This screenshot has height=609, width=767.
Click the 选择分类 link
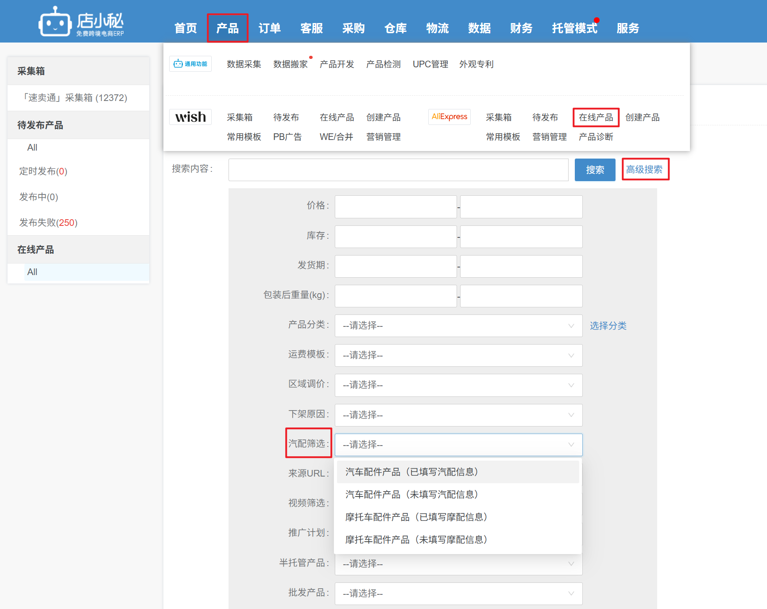tap(608, 326)
